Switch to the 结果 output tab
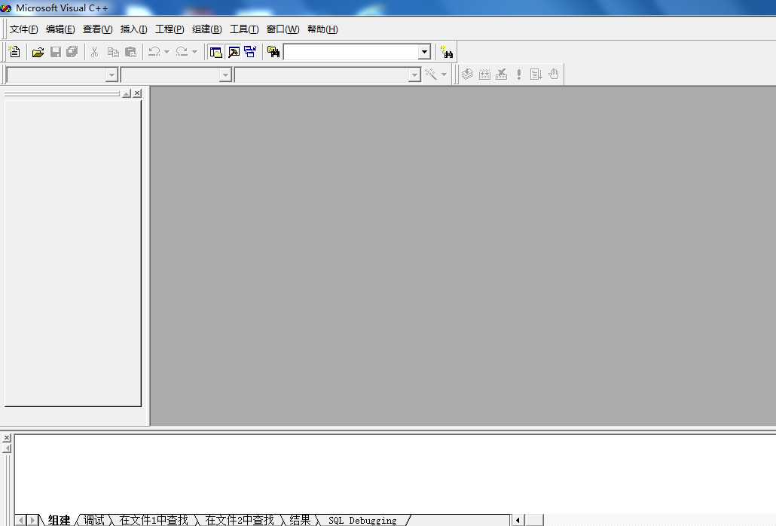776x526 pixels. 300,520
